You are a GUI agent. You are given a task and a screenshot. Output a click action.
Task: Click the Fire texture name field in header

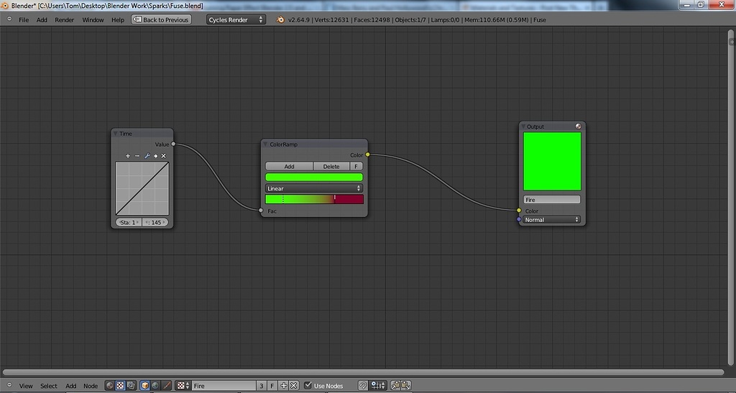click(224, 386)
